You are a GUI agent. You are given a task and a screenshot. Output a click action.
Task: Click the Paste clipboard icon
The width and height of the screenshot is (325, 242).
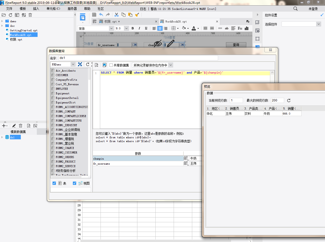(x=130, y=15)
